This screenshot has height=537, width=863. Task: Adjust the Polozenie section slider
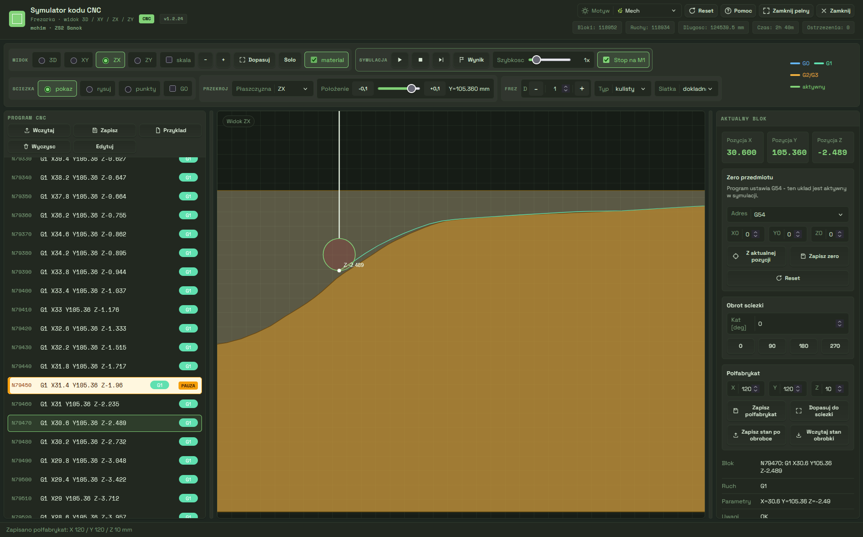399,89
